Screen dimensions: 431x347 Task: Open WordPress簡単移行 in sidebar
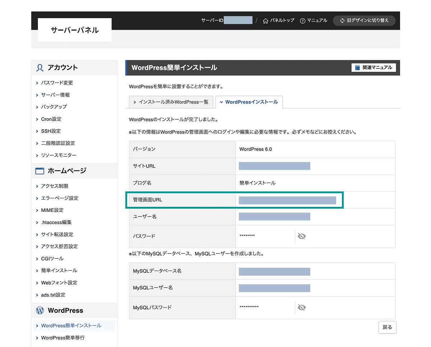pos(63,338)
